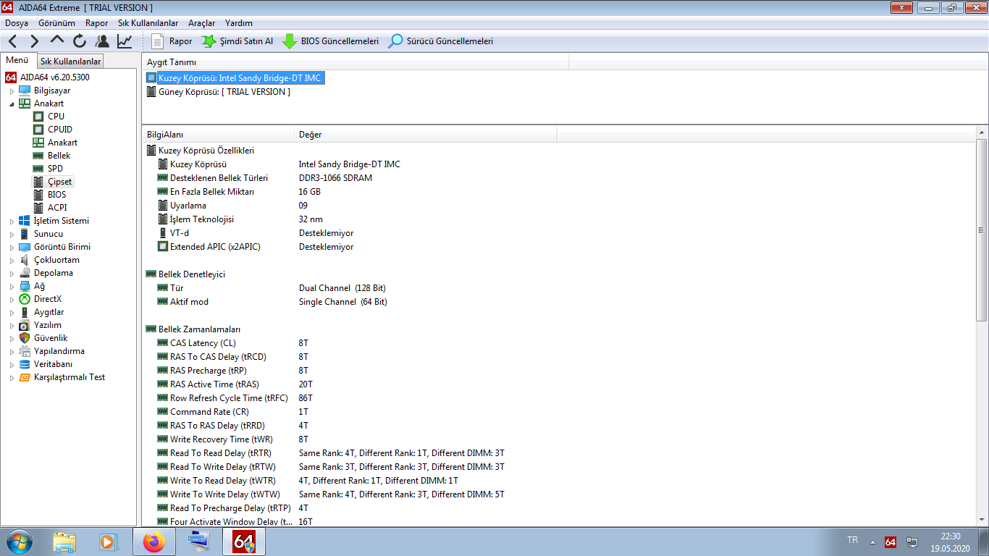
Task: Expand the Sunucu tree node
Action: click(12, 235)
